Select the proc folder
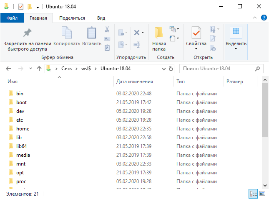Screen dimensions: 269x199 [21, 181]
